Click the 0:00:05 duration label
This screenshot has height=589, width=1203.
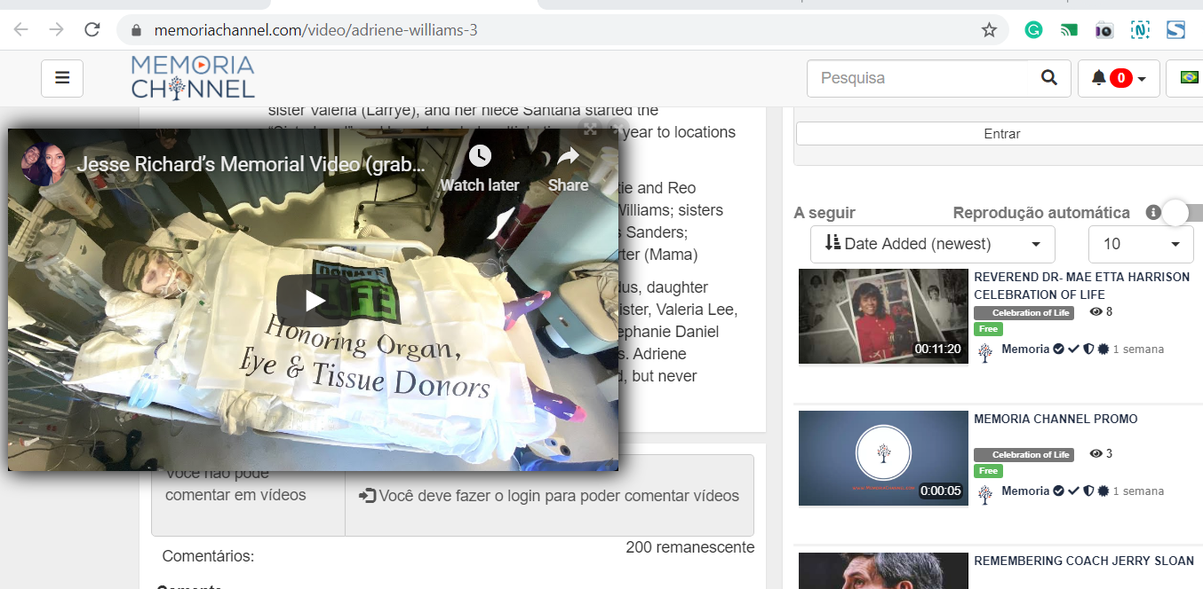941,491
